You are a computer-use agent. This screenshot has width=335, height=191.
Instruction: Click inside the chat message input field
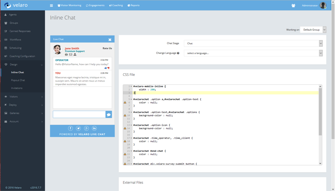click(x=79, y=114)
